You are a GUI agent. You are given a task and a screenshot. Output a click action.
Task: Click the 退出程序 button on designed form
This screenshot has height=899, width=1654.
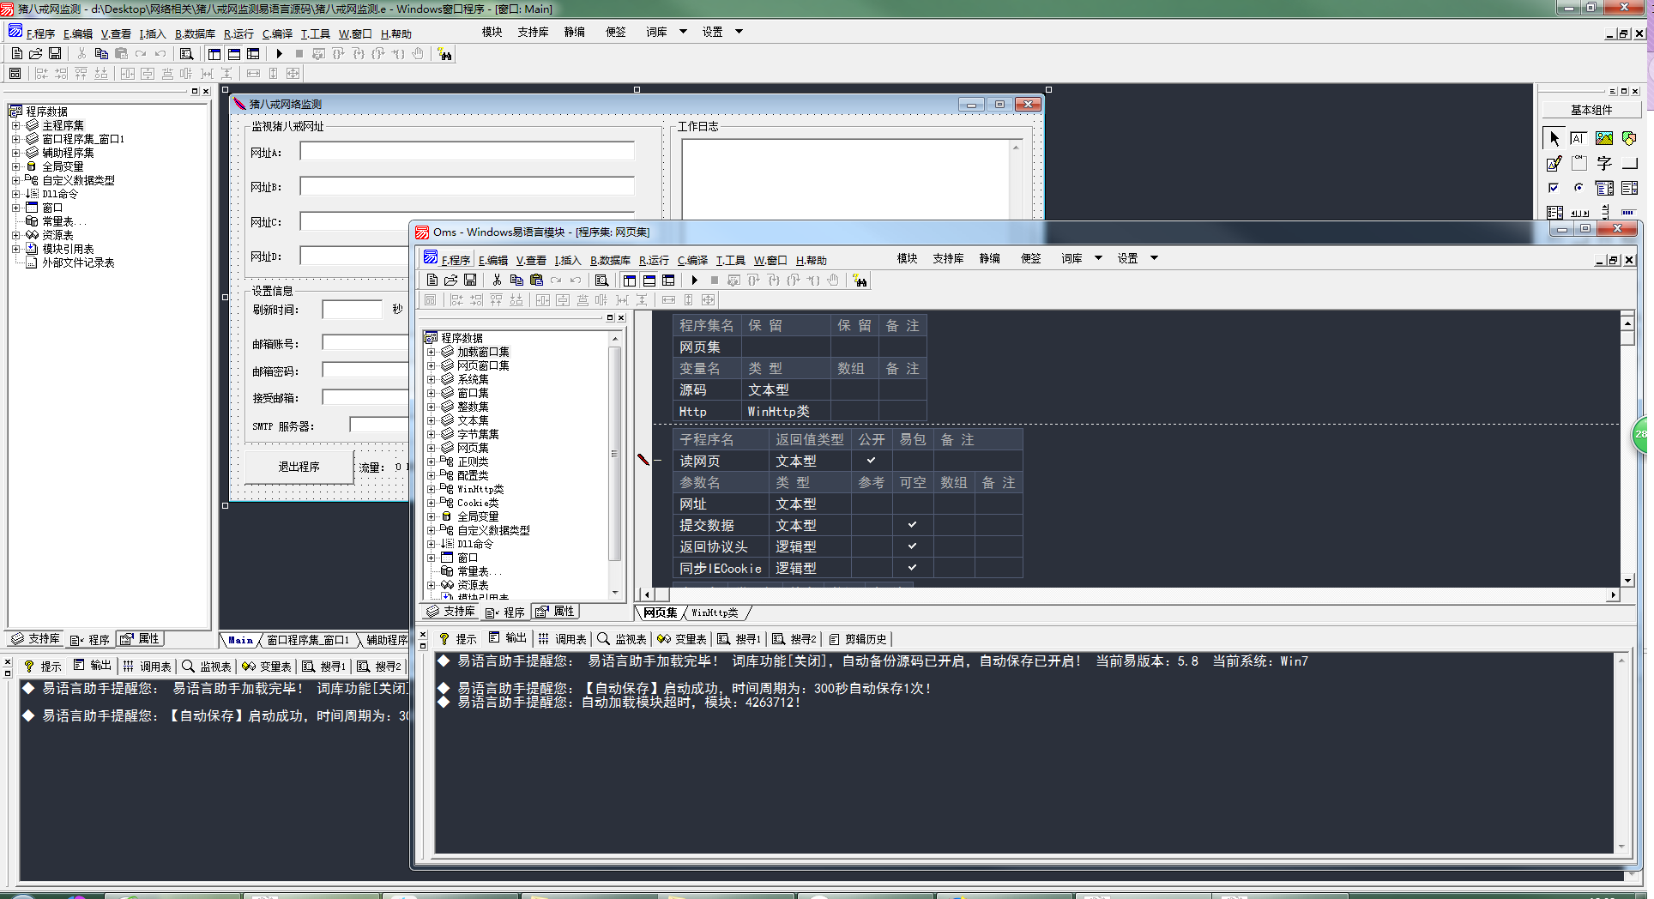pos(299,467)
